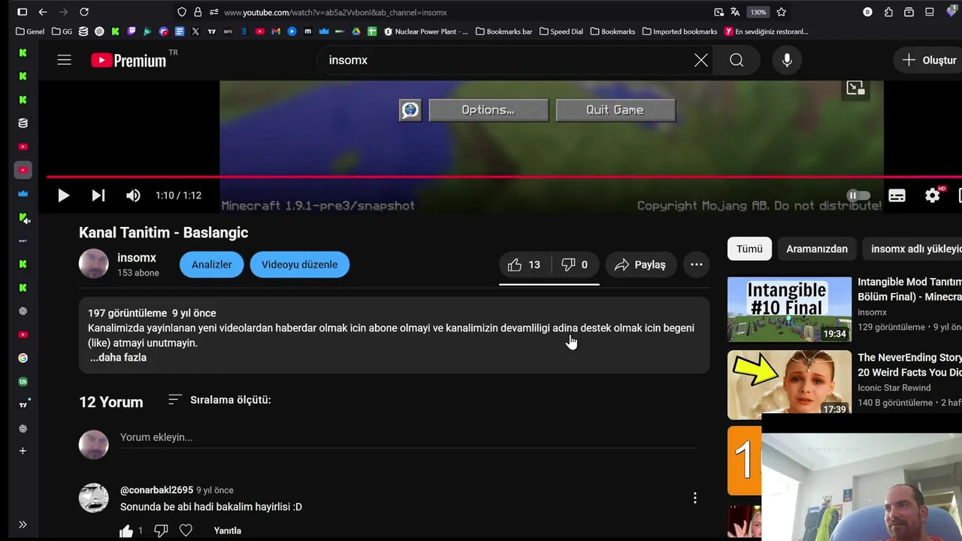Toggle subtitles in the player

pos(897,195)
